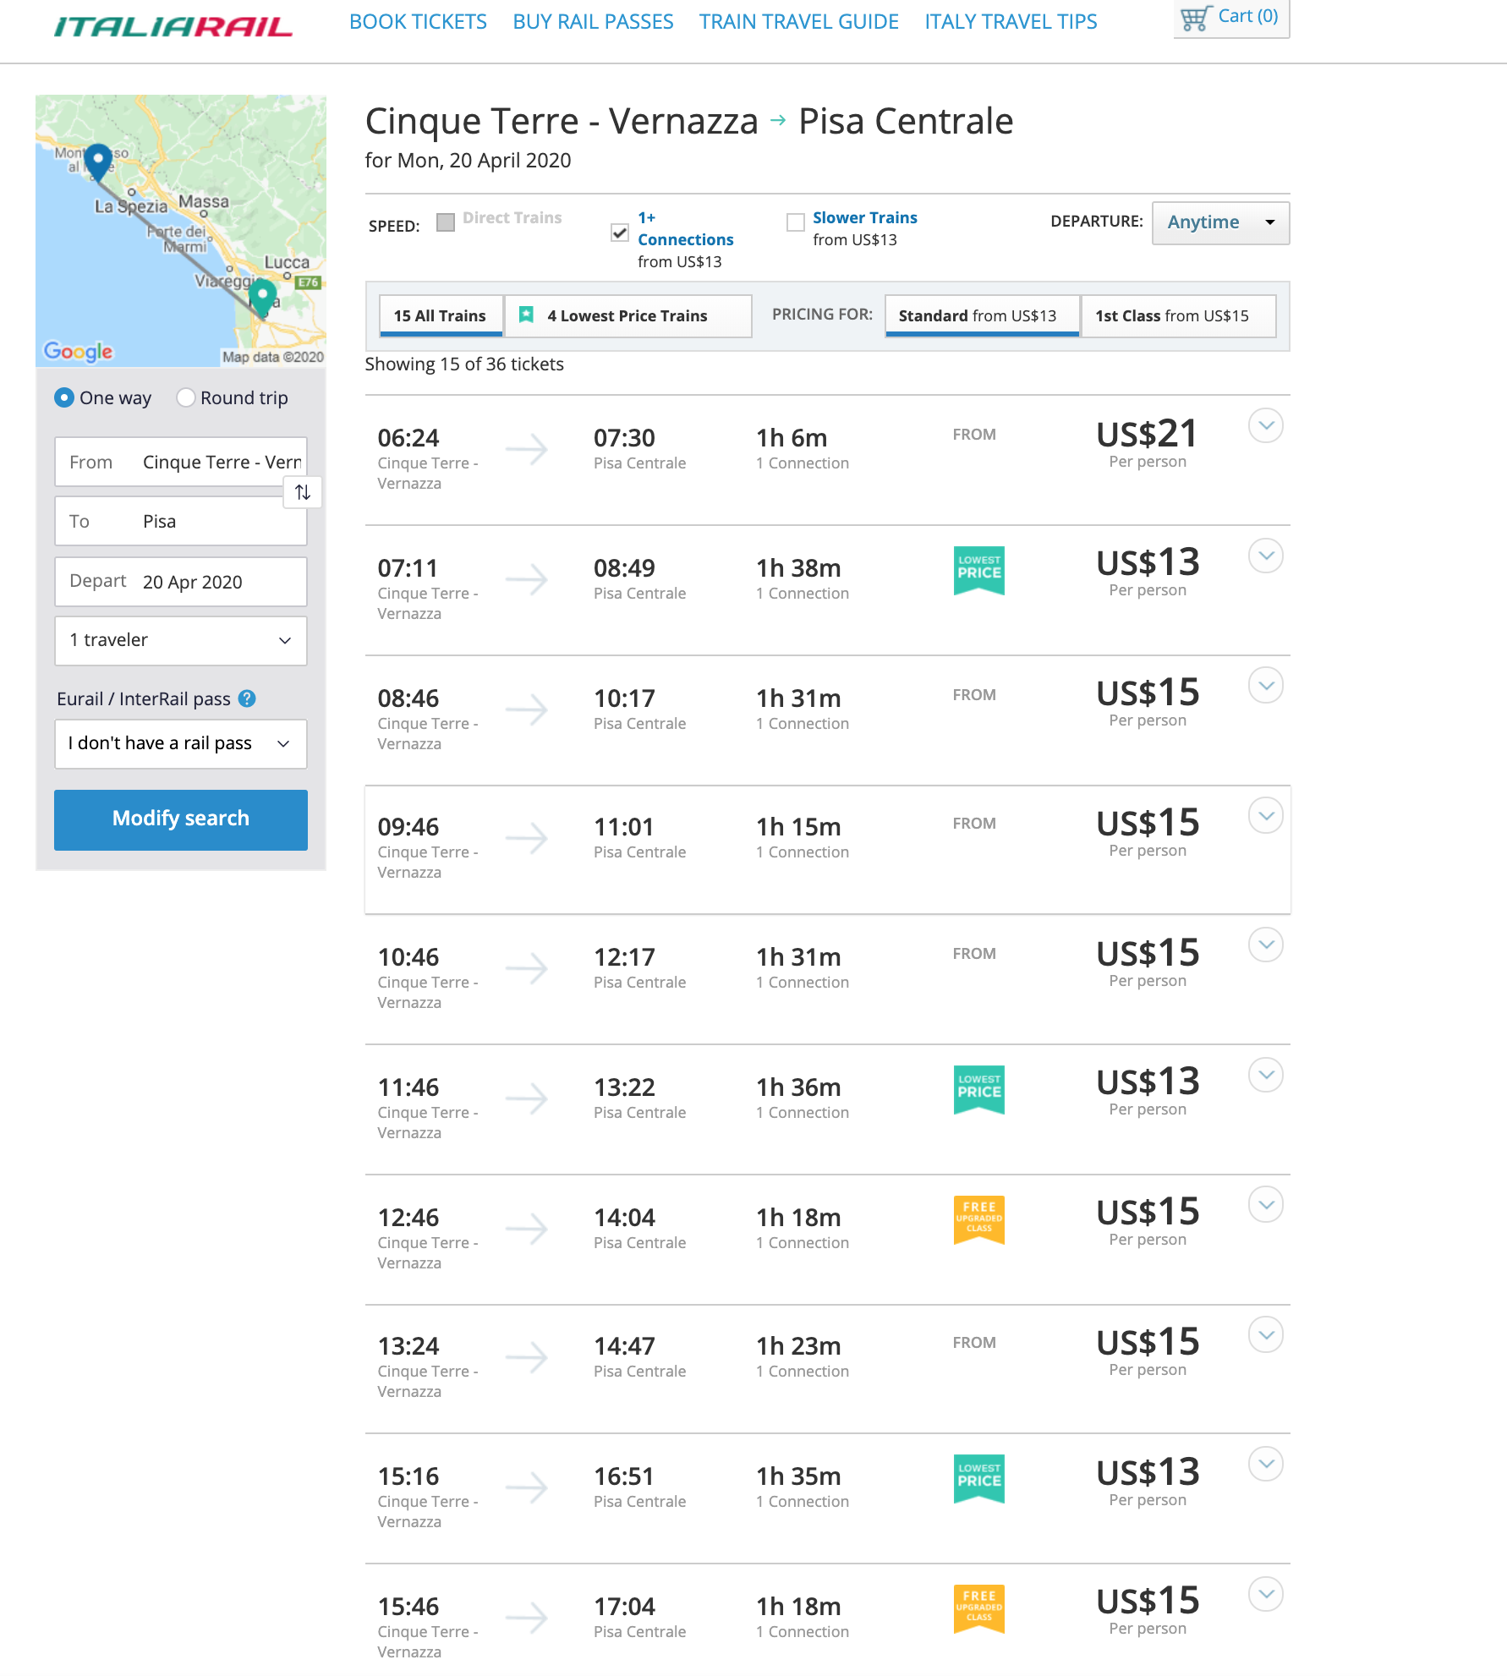The height and width of the screenshot is (1676, 1507).
Task: Click Lowest Price badge on 11:46 train
Action: coord(979,1089)
